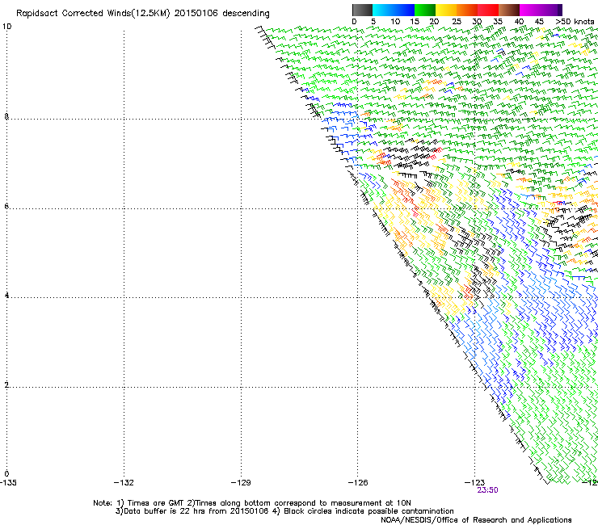Viewport: 598px width, 525px height.
Task: Click the latitude axis label '8'
Action: [6, 116]
